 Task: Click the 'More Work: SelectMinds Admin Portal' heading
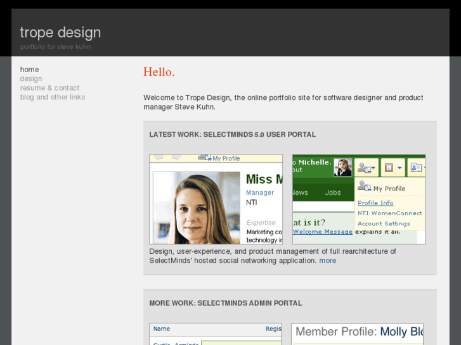coord(226,303)
